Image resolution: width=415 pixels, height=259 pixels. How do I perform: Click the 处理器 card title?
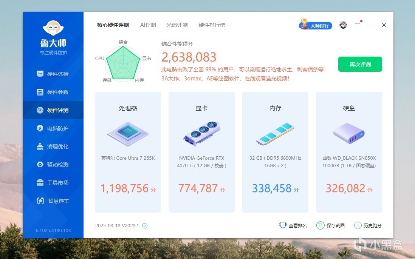pyautogui.click(x=128, y=108)
